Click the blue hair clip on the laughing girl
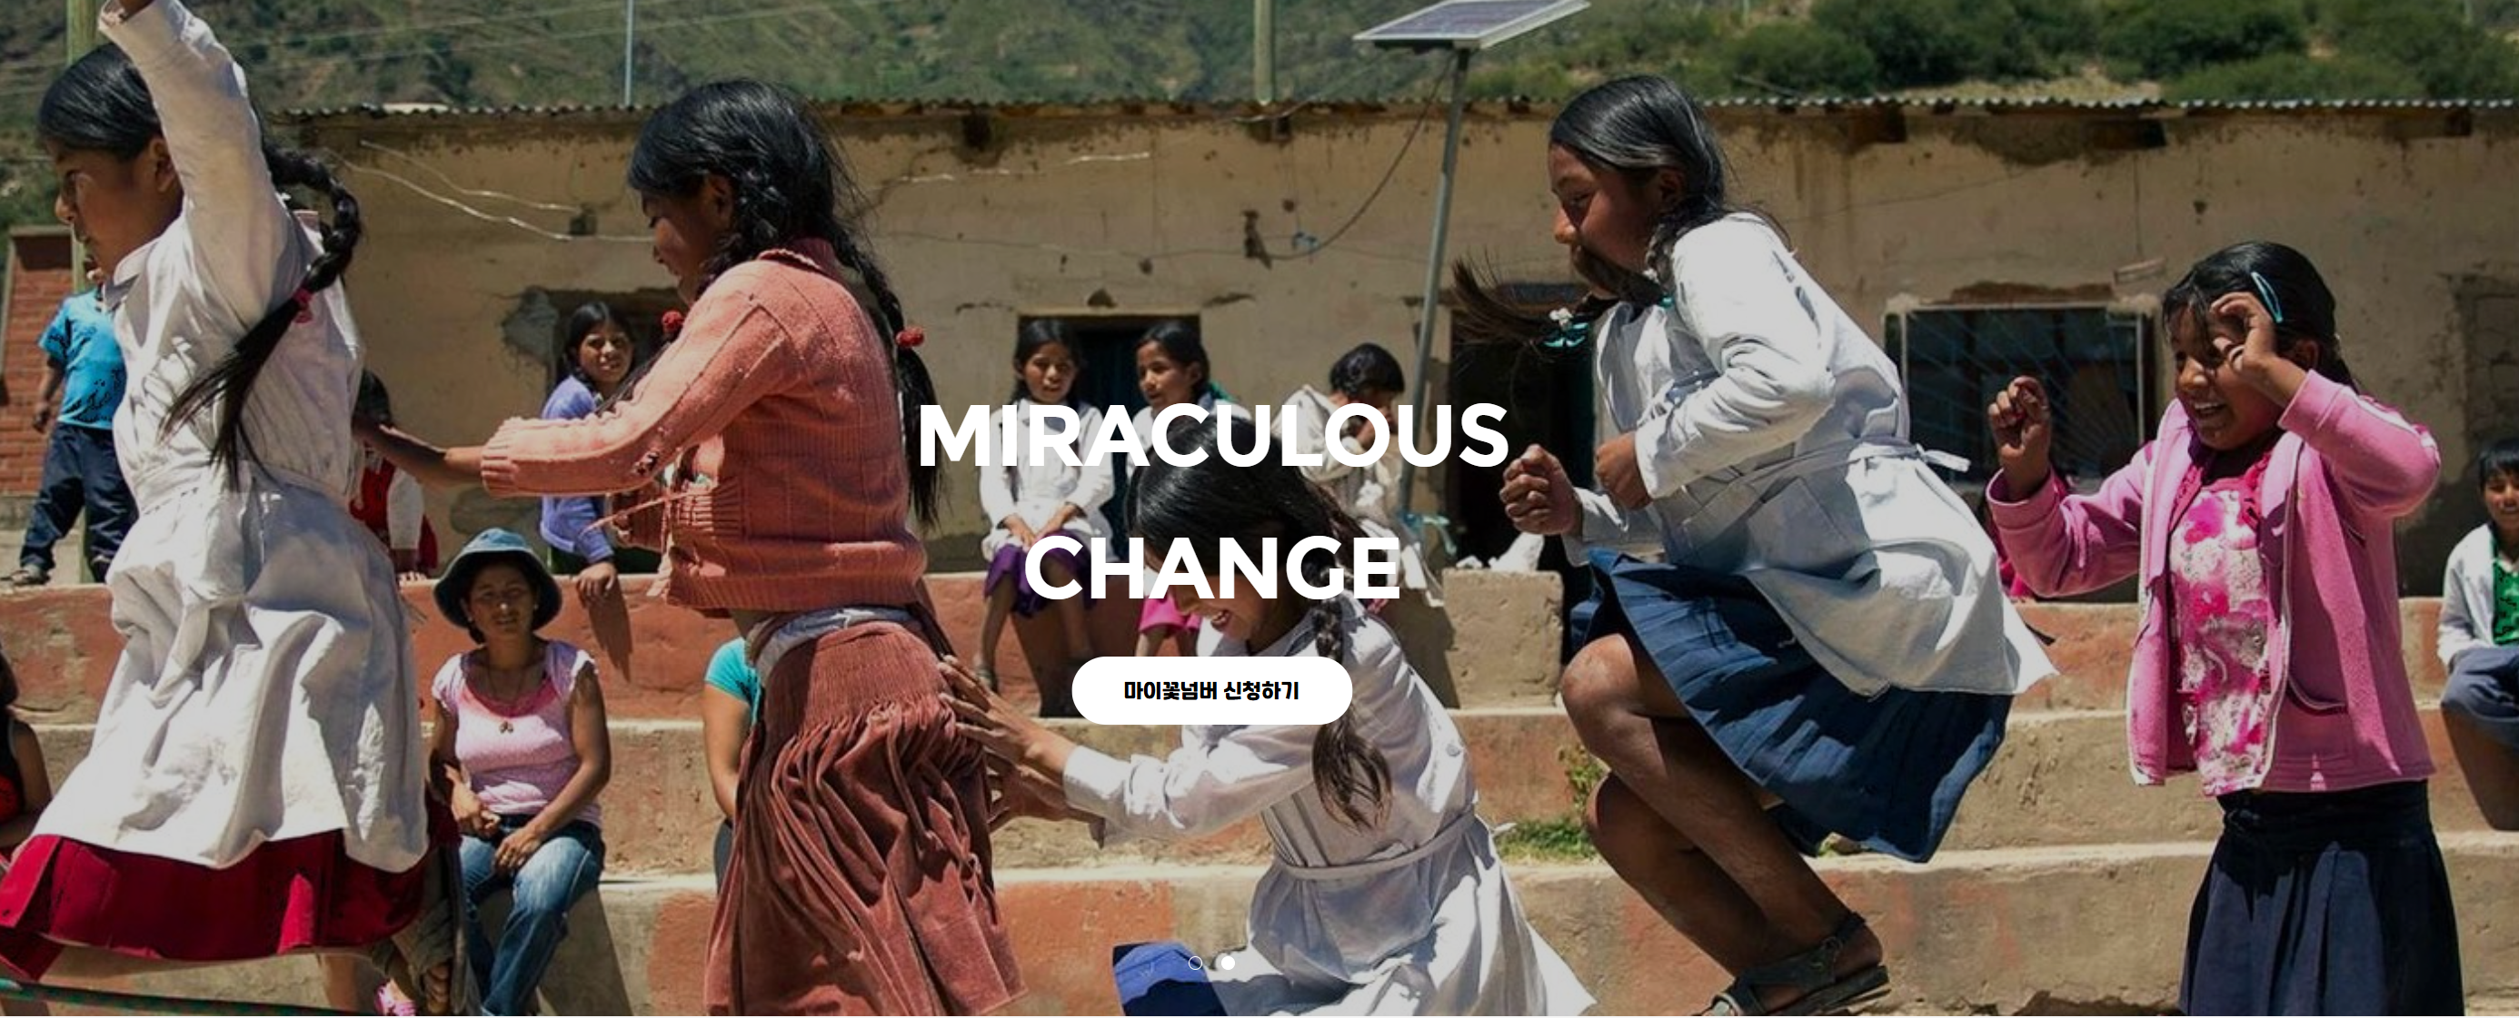This screenshot has width=2519, height=1018. (2266, 297)
